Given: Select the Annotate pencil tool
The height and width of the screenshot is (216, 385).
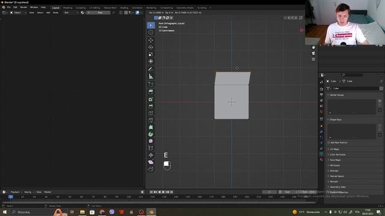Looking at the screenshot, I should pyautogui.click(x=151, y=70).
